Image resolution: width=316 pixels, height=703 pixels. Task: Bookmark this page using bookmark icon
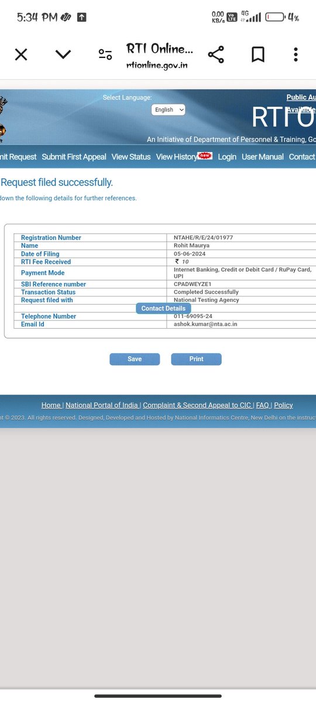coord(258,54)
